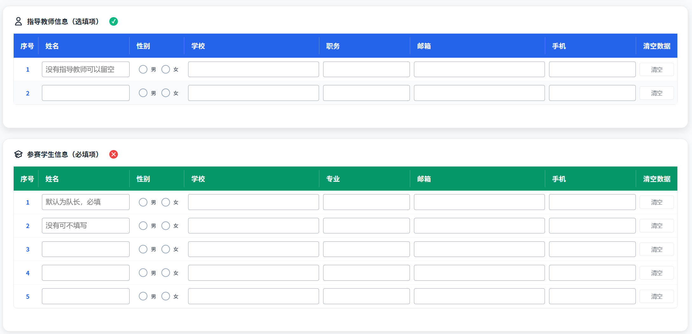Click the 邮箱 field for student row 2

(479, 226)
